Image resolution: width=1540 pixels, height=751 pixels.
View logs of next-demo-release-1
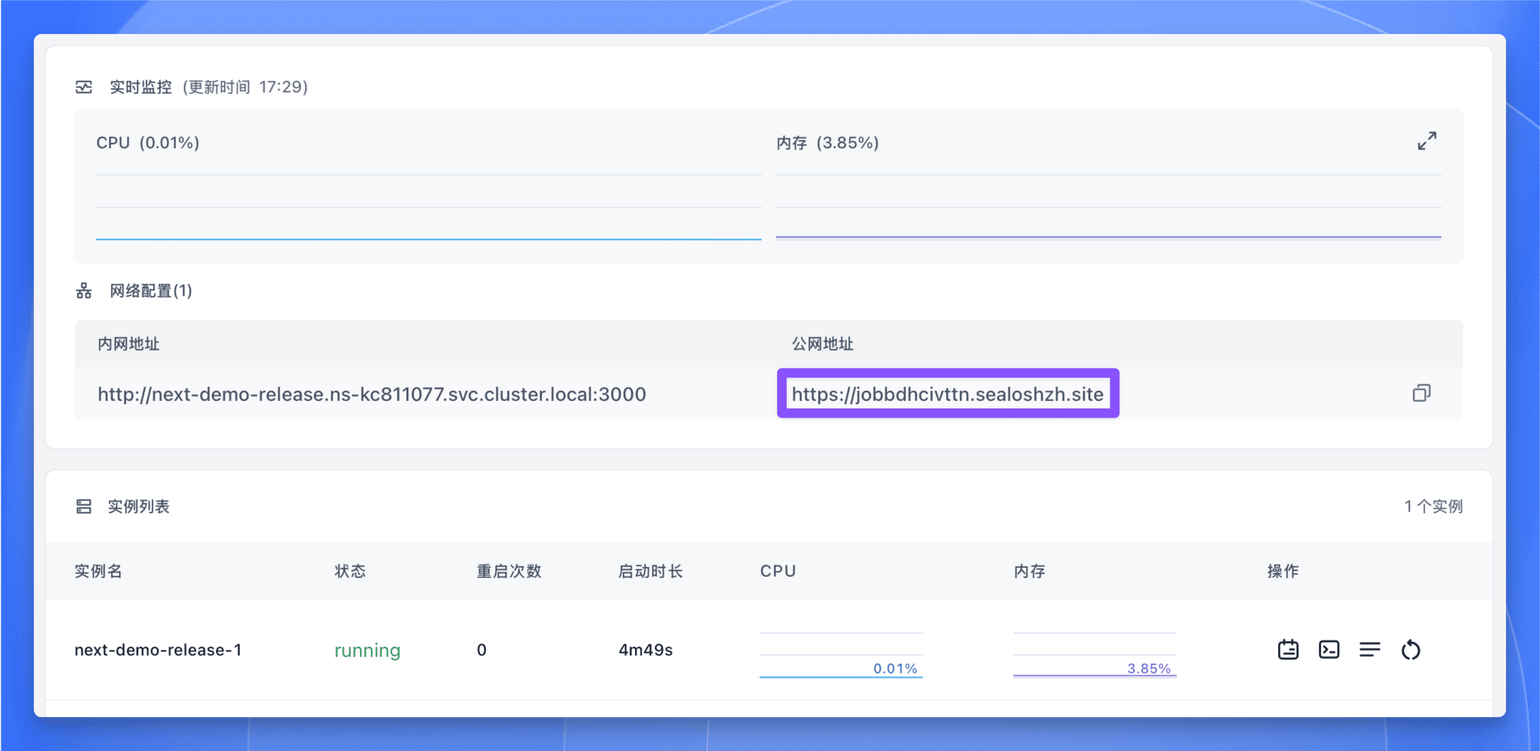click(x=1369, y=650)
